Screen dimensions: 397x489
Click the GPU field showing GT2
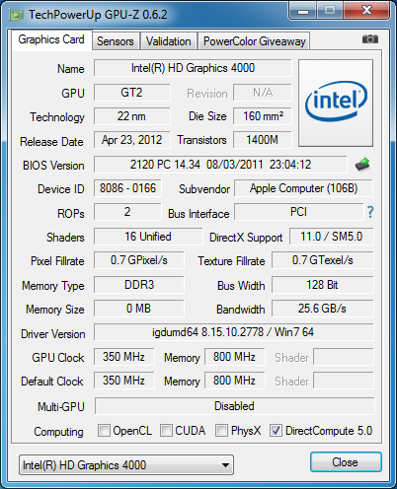[x=131, y=93]
